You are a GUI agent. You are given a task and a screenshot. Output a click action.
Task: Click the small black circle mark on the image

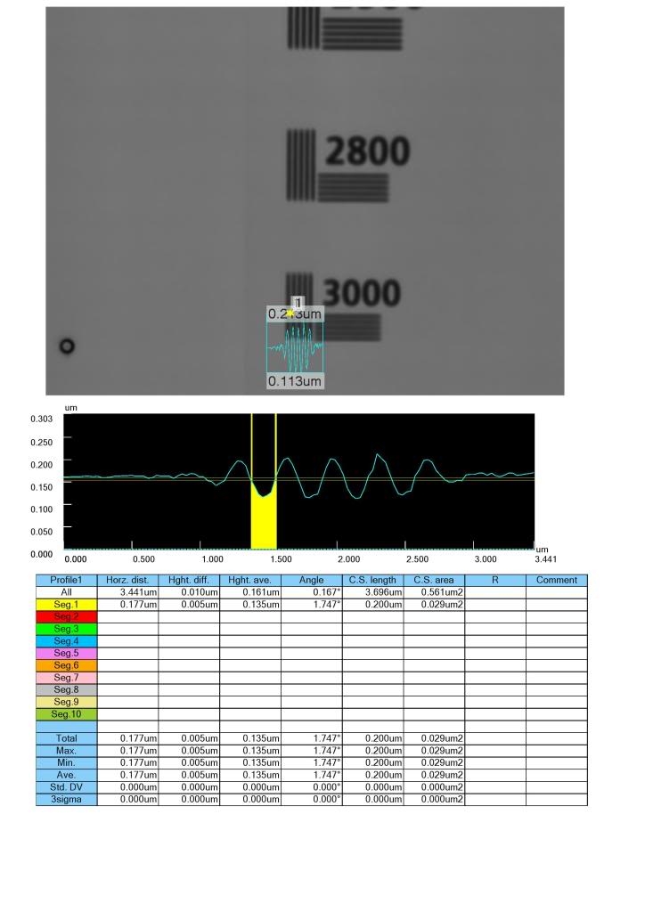[67, 346]
